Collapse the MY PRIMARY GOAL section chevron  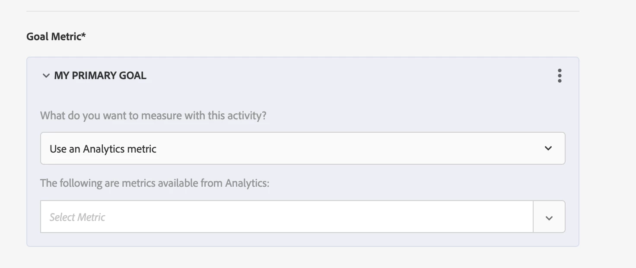coord(46,76)
